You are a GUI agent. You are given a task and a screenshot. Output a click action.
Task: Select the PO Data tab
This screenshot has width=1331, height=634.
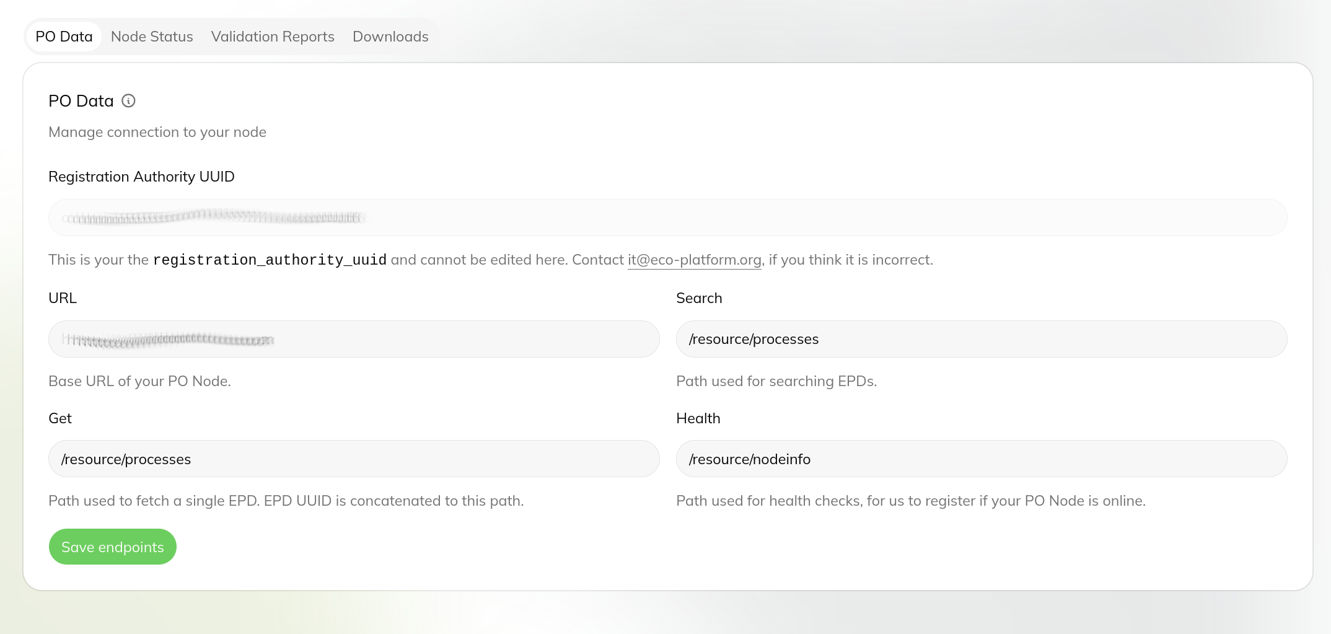(64, 37)
